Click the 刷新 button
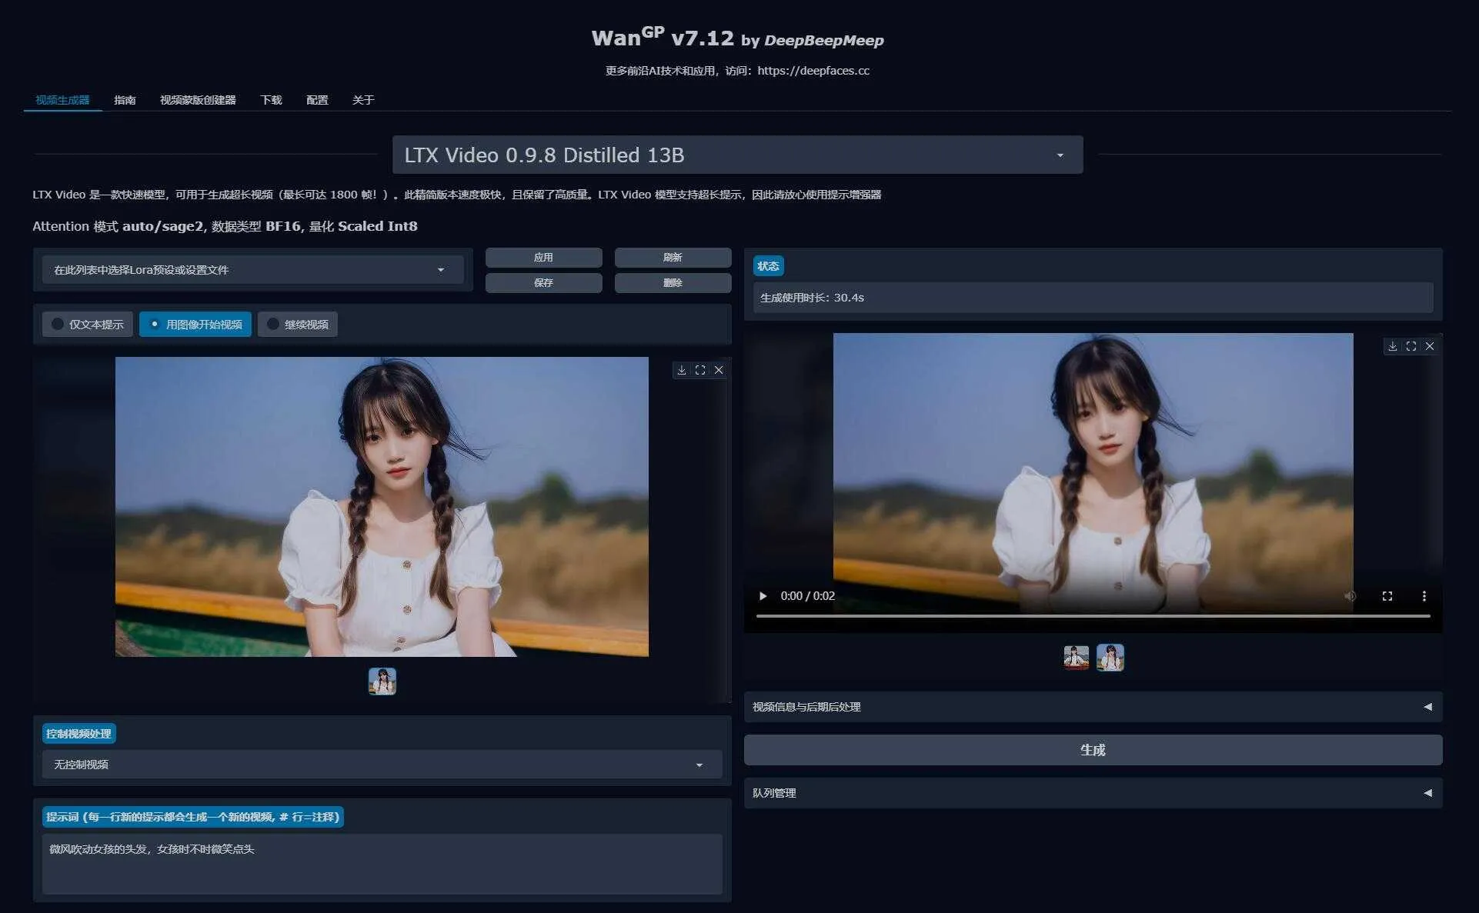 673,258
